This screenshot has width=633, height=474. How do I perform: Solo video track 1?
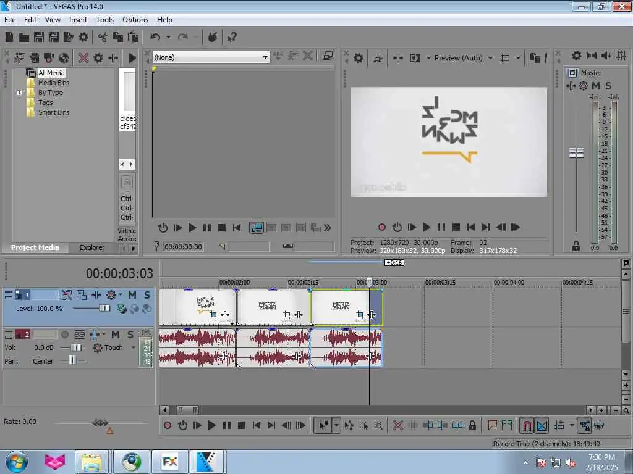pos(147,295)
